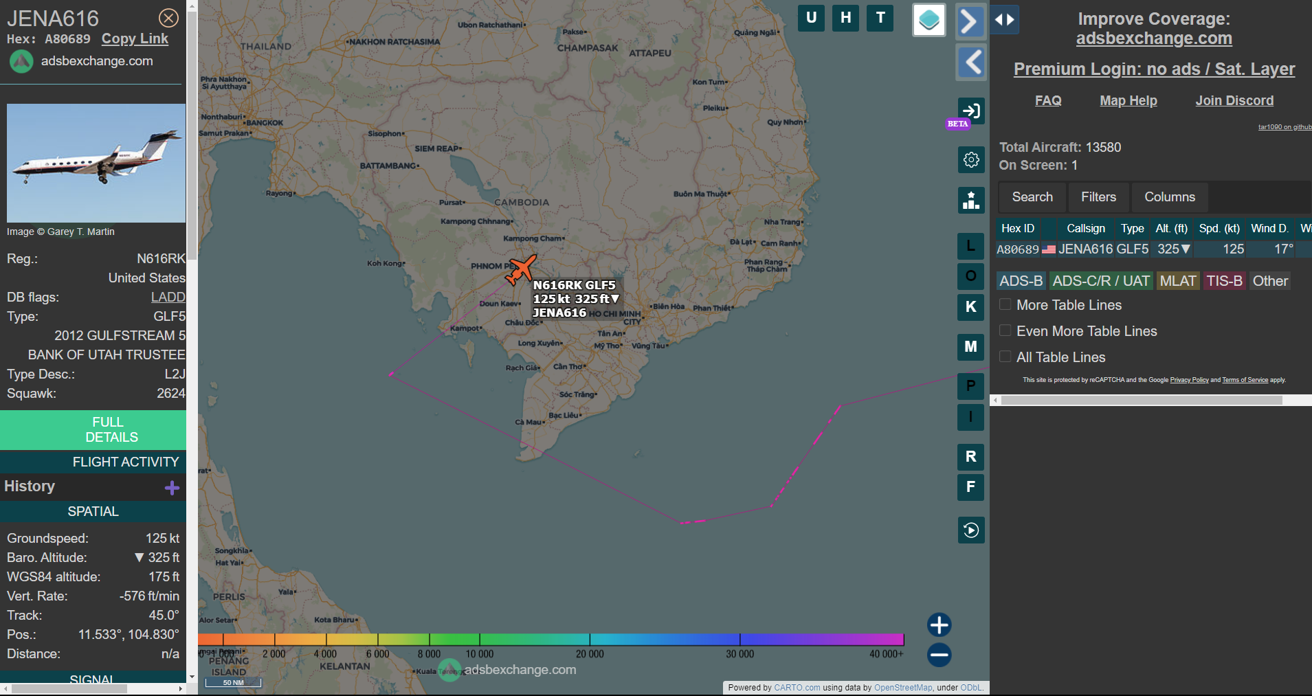Open the replay playback icon
Image resolution: width=1312 pixels, height=696 pixels.
pyautogui.click(x=971, y=530)
